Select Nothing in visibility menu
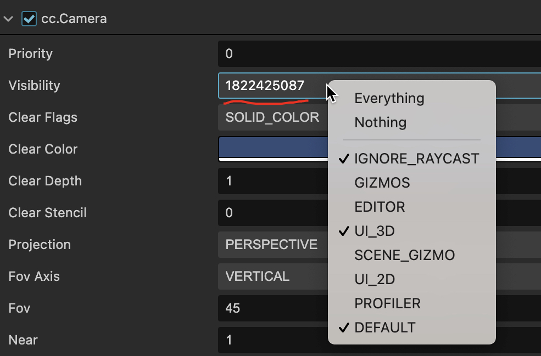This screenshot has height=356, width=541. 380,122
